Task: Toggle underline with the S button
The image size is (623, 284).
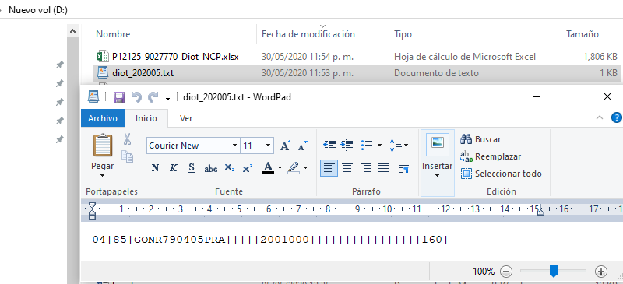Action: click(192, 168)
